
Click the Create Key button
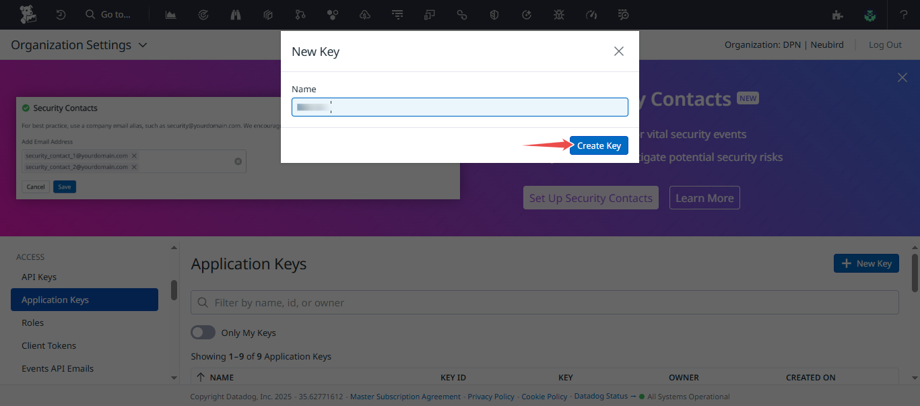tap(598, 145)
